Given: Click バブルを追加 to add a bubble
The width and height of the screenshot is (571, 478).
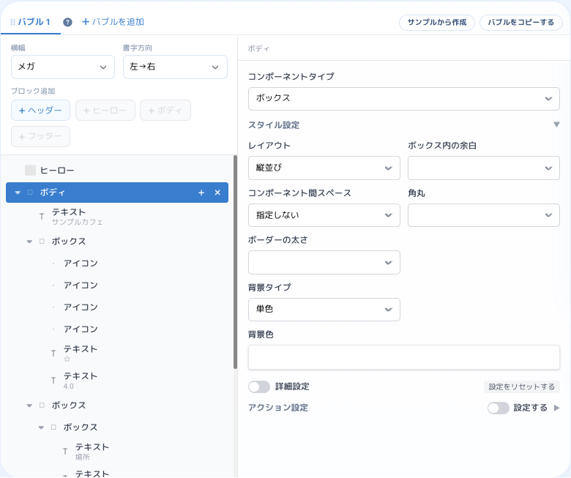Looking at the screenshot, I should click(113, 22).
